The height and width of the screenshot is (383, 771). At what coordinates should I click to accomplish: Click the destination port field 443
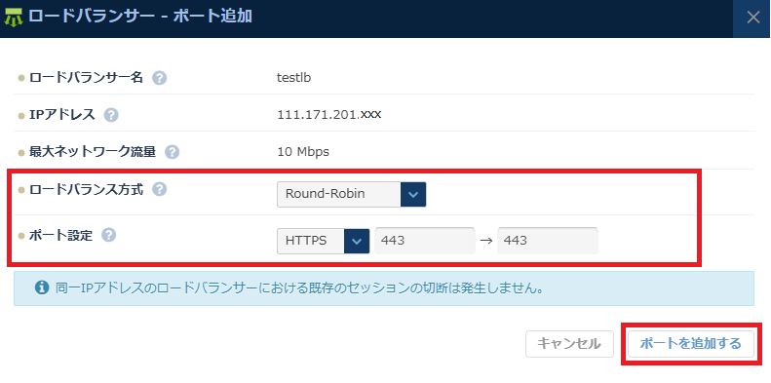(x=548, y=241)
